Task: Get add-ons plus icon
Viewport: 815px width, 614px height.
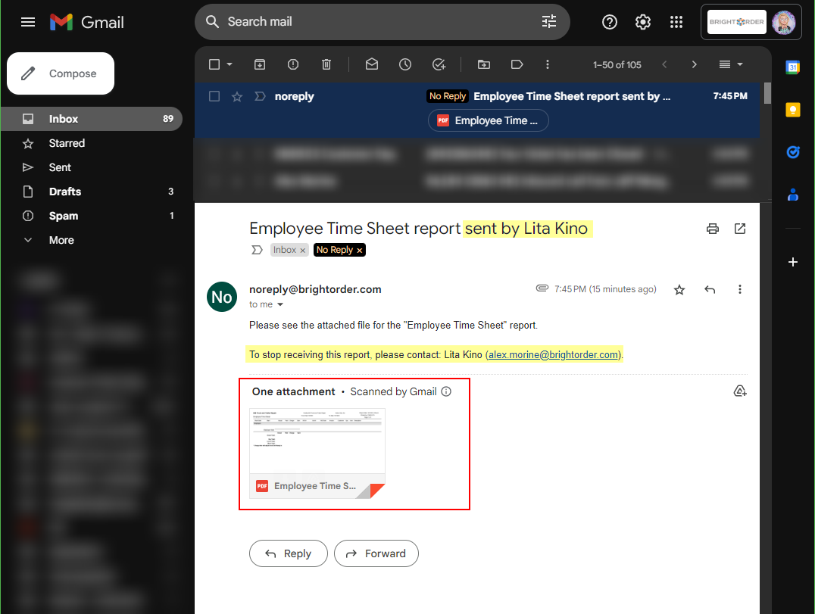Action: 792,262
